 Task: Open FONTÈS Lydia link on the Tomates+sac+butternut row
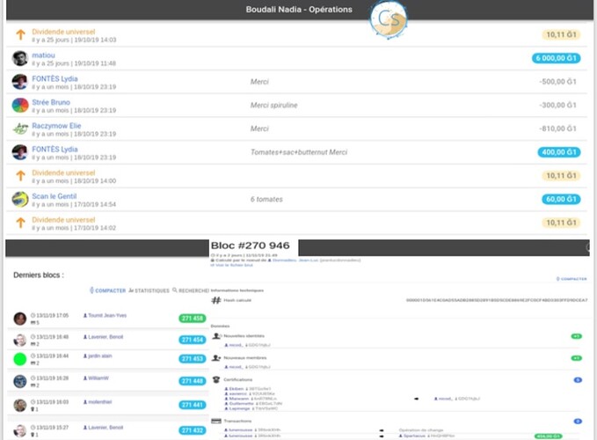(x=55, y=150)
